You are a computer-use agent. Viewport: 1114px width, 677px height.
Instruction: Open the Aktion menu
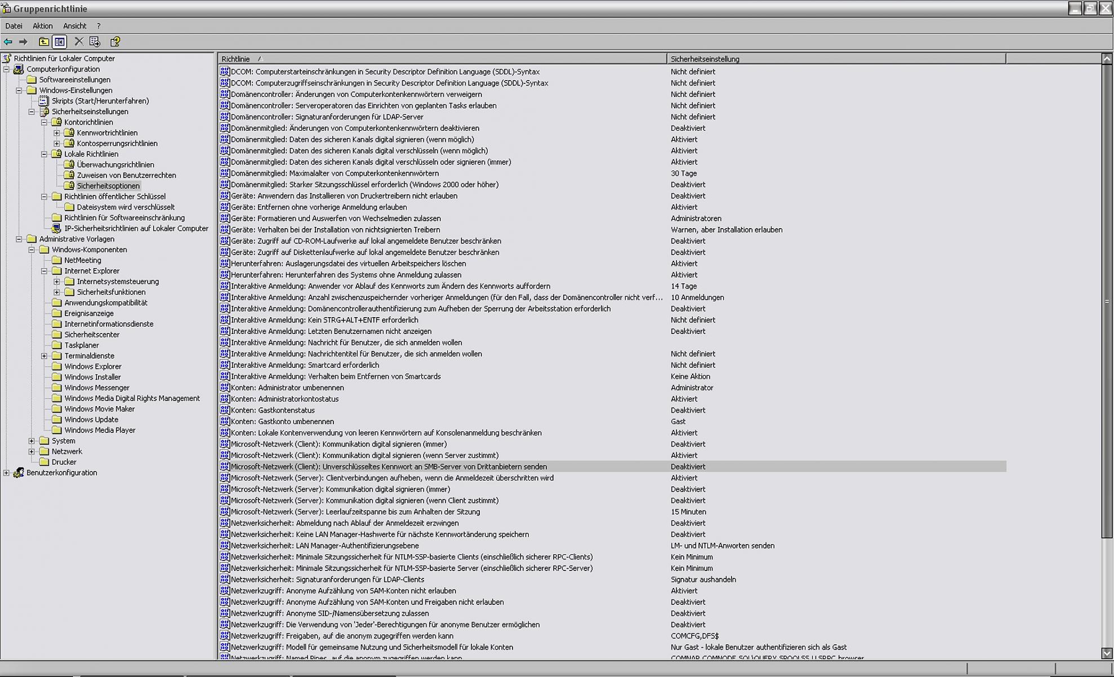42,26
